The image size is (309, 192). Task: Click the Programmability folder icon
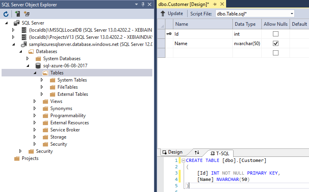[45, 116]
